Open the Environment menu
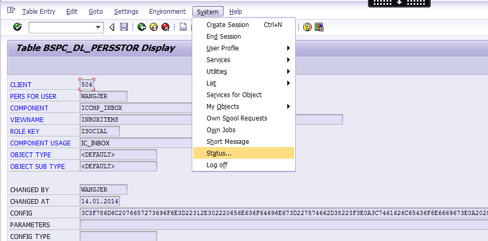This screenshot has width=488, height=241. coord(167,12)
